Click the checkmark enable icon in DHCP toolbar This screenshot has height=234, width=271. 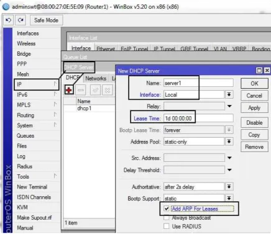pyautogui.click(x=95, y=90)
